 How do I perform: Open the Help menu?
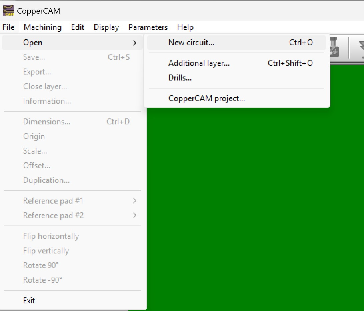tap(185, 27)
